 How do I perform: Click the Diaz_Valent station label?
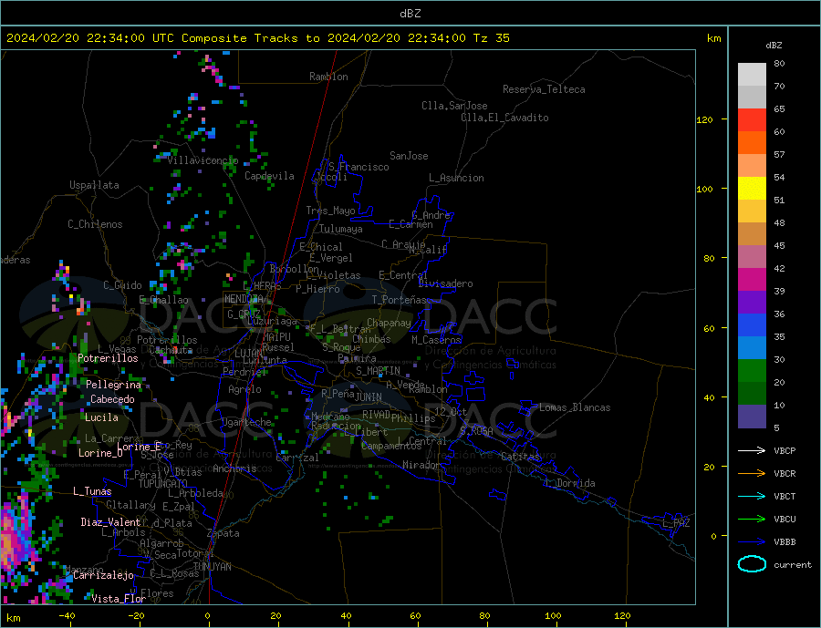point(110,522)
